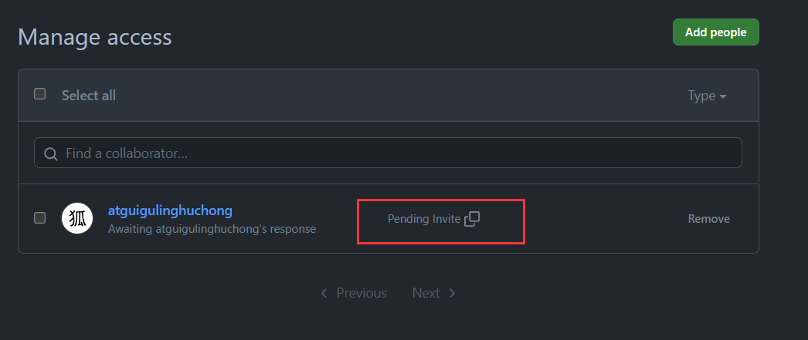Tick the Select all checkbox
The width and height of the screenshot is (808, 340).
coord(39,93)
